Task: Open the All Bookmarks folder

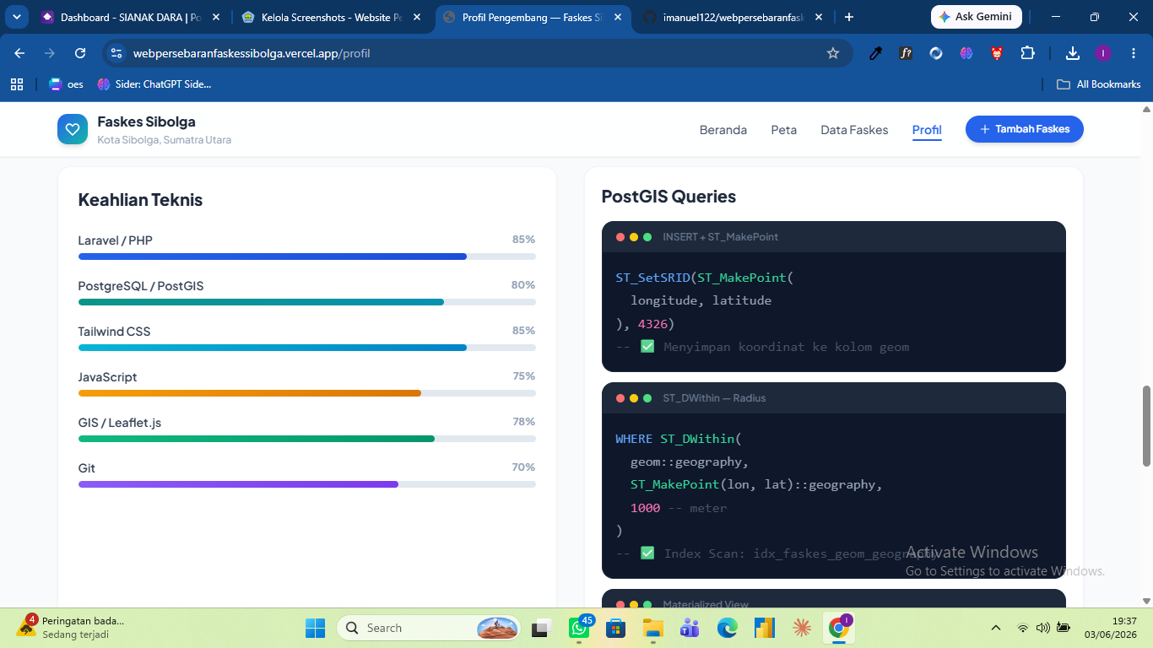Action: tap(1099, 84)
